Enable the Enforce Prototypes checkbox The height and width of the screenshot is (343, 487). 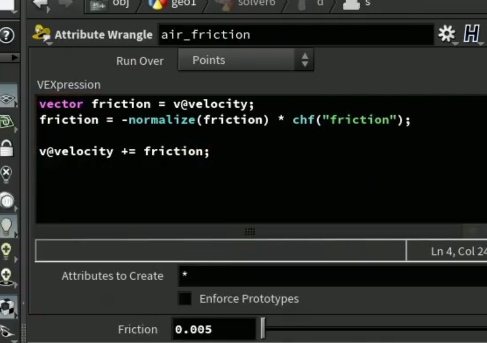(x=185, y=299)
